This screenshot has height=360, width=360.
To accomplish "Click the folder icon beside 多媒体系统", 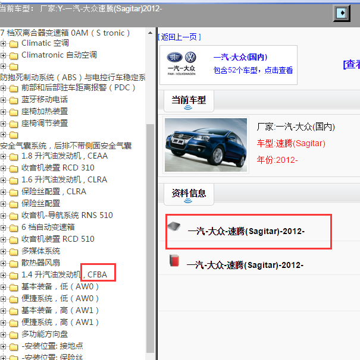I will point(14,252).
